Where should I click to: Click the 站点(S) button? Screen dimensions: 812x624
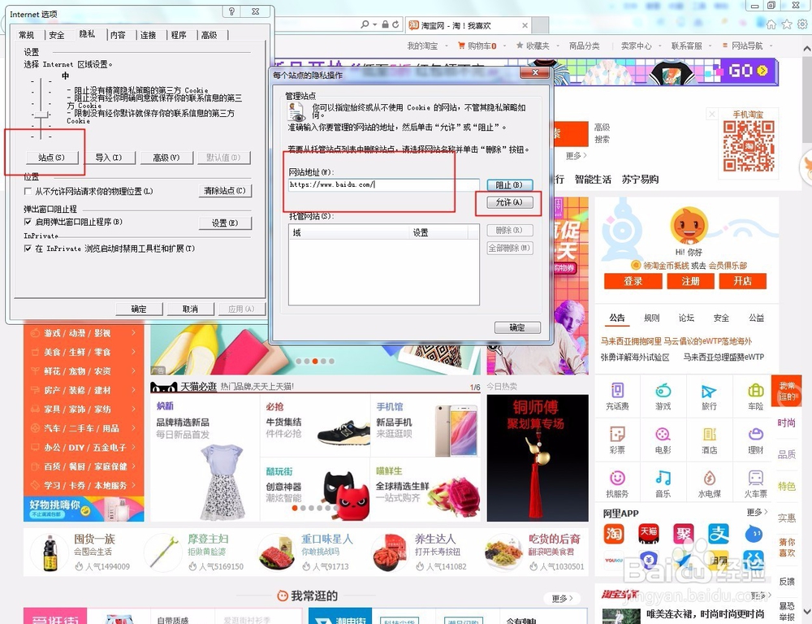(52, 158)
